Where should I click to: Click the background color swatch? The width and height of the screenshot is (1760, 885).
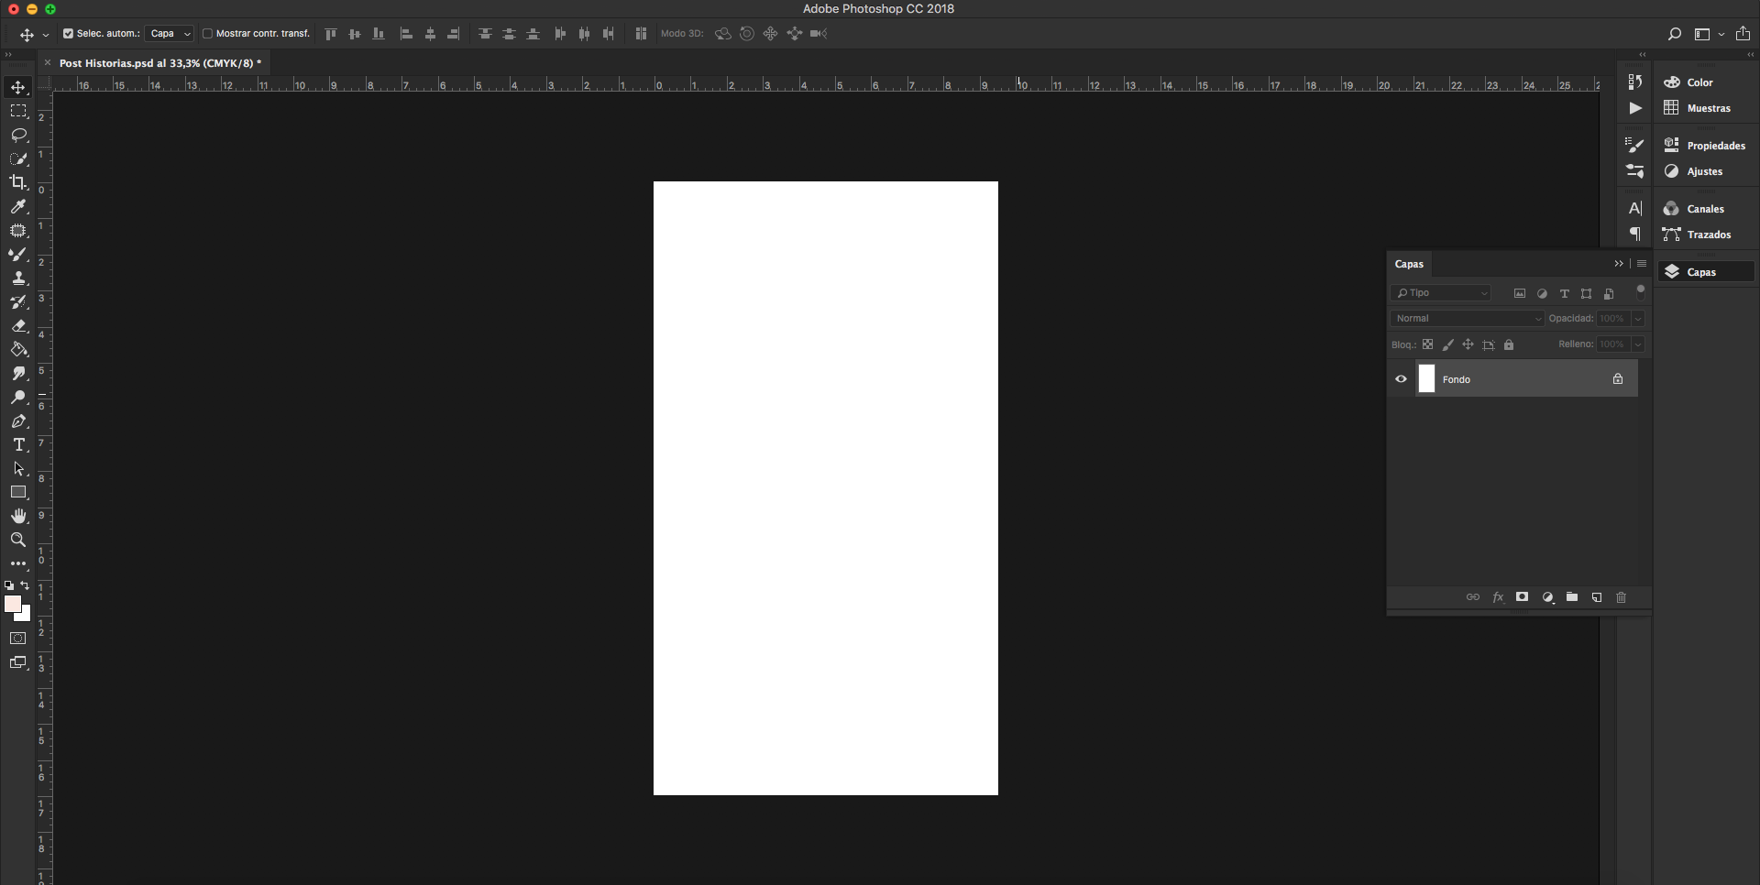coord(26,616)
